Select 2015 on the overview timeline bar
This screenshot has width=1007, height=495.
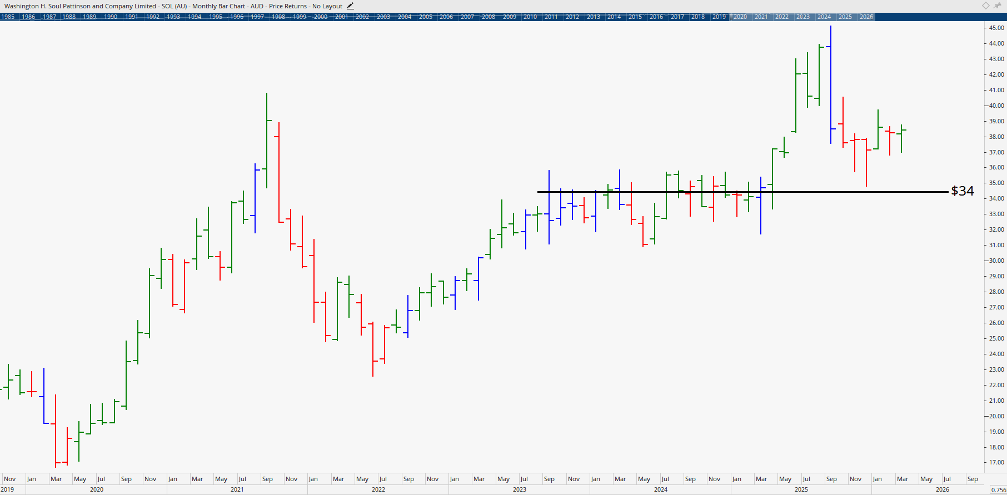[x=635, y=17]
